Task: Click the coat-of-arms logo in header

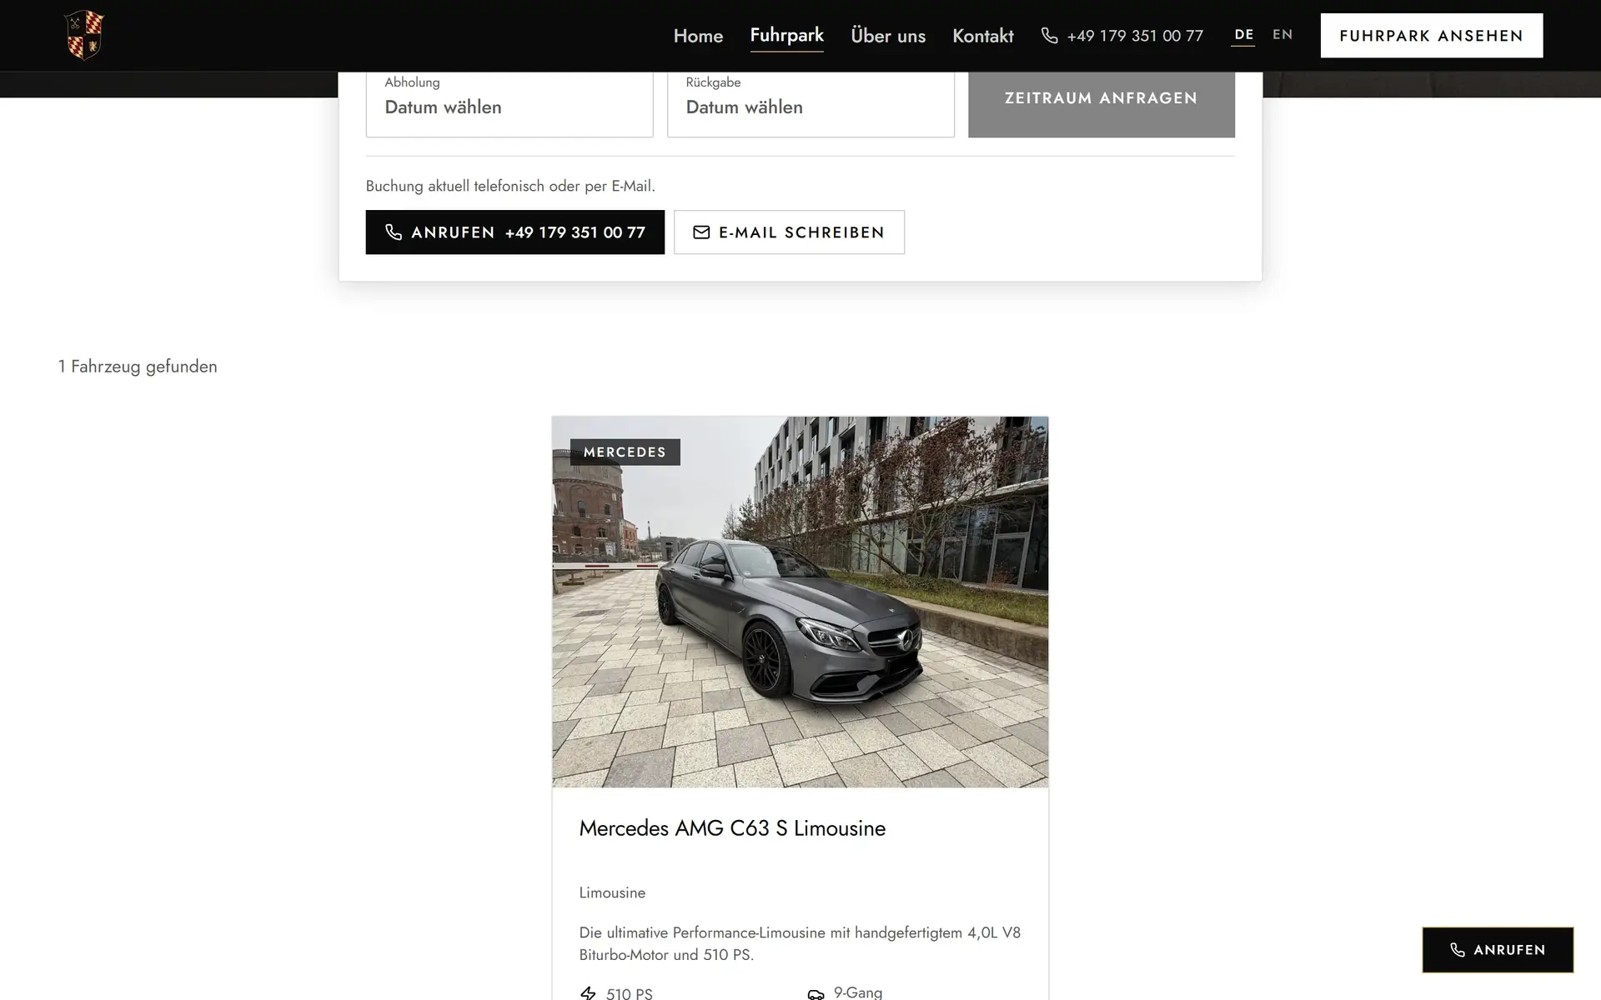Action: pyautogui.click(x=84, y=35)
